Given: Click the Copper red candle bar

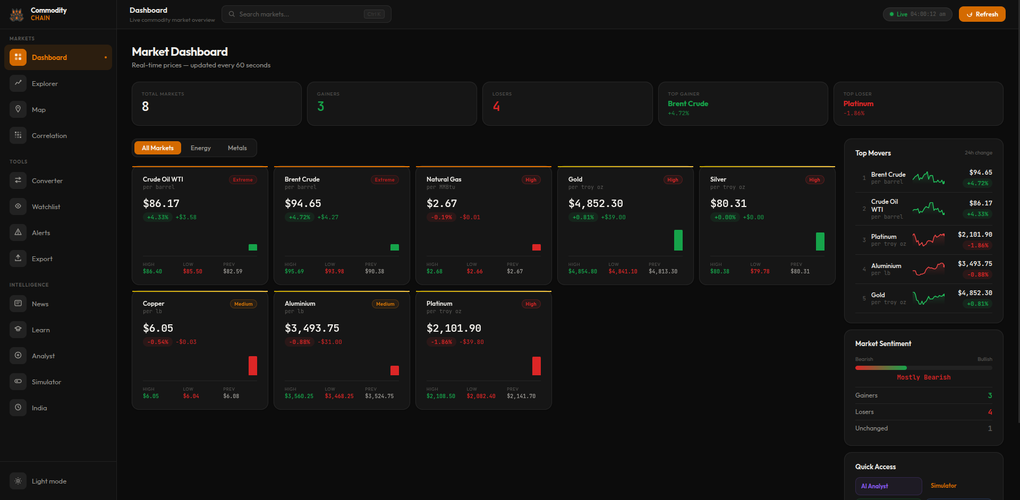Looking at the screenshot, I should tap(253, 366).
